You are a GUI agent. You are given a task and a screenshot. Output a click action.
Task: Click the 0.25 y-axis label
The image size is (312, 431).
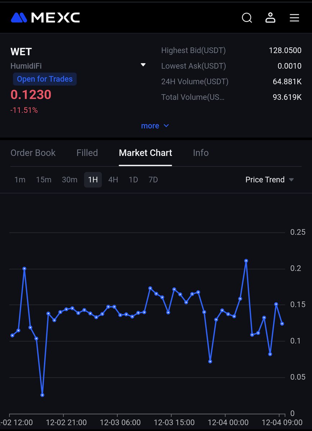[x=298, y=232]
